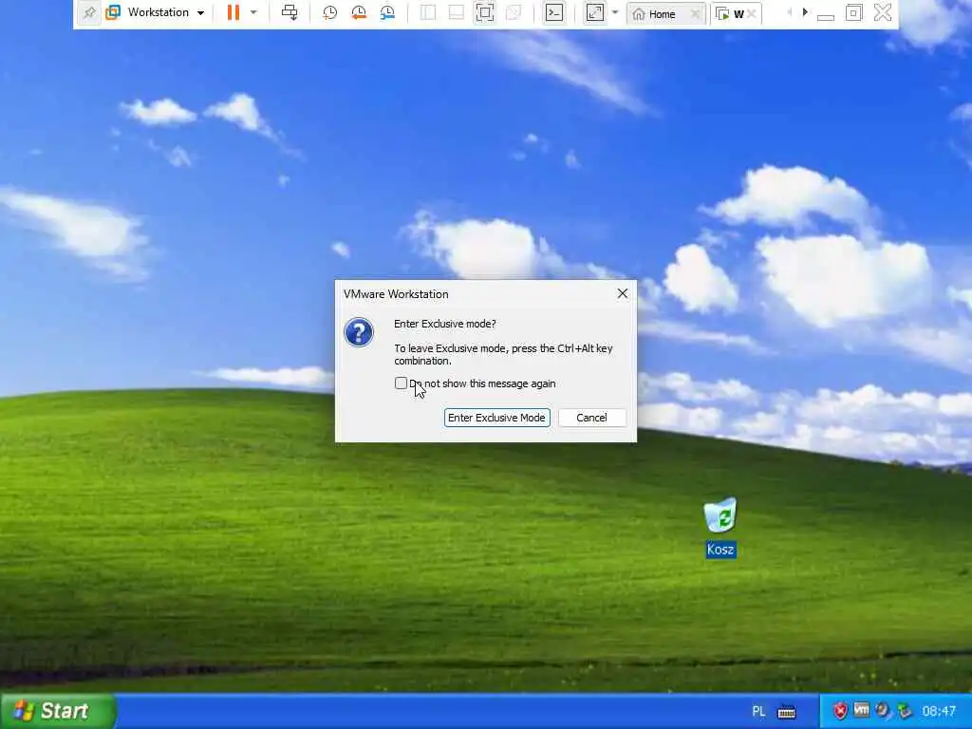Show or hide the thumbnail bar

457,12
